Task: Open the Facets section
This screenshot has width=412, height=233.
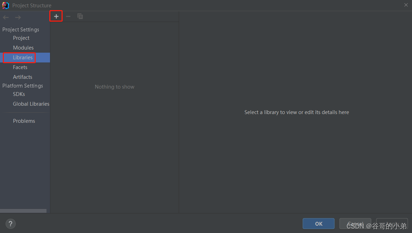Action: coord(20,67)
